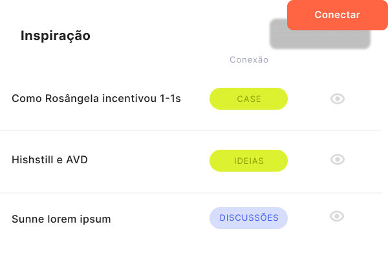Toggle eye icon for Hishstill e AVD
The width and height of the screenshot is (388, 262).
pos(338,159)
